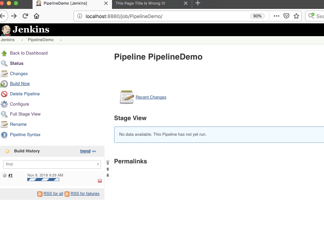
Task: Open the browser page actions ellipsis menu
Action: 276,16
